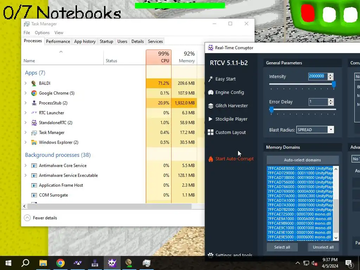The height and width of the screenshot is (270, 360).
Task: Open the notification center icon
Action: (x=349, y=263)
